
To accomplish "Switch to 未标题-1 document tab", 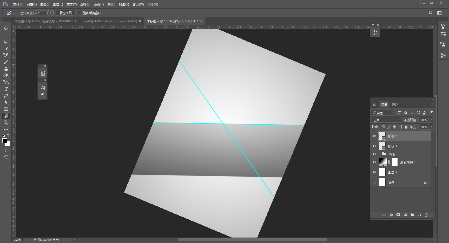I will click(44, 21).
